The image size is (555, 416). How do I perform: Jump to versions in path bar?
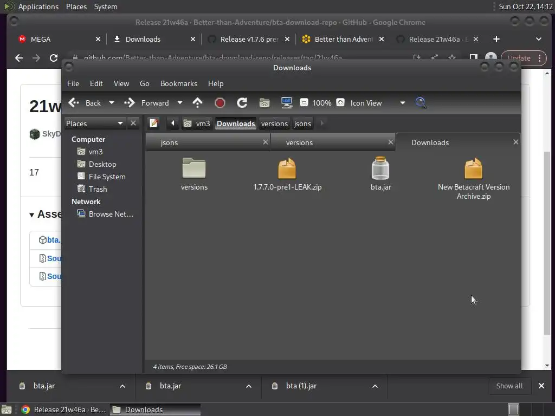(274, 123)
